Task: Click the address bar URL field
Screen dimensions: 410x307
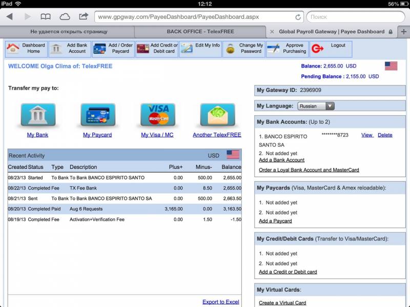Action: click(199, 17)
